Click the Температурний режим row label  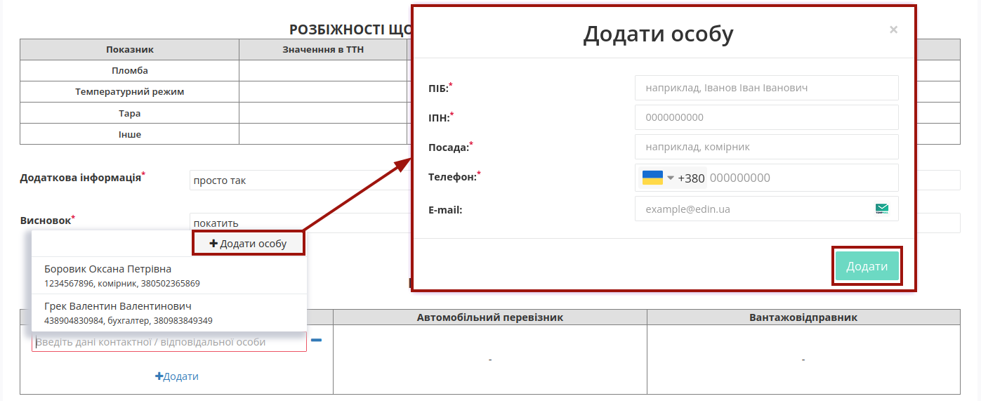pos(130,92)
